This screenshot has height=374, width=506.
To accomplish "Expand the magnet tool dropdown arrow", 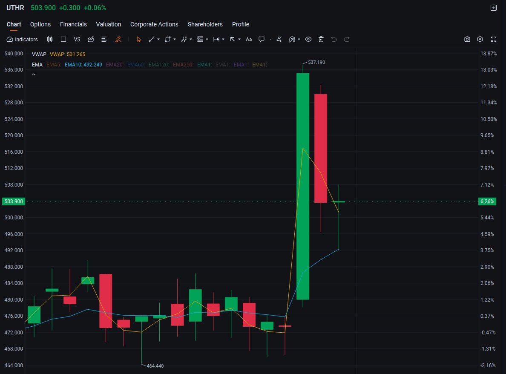I will pyautogui.click(x=299, y=39).
